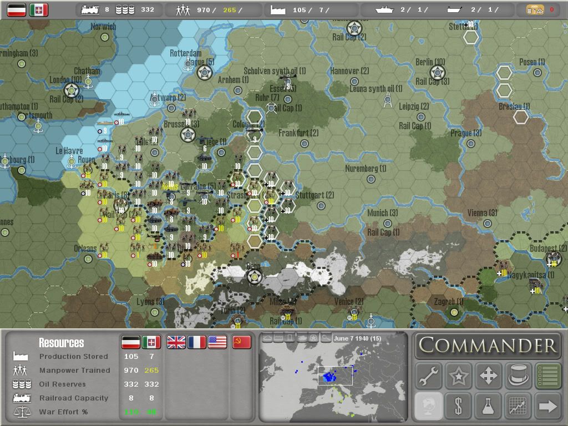The height and width of the screenshot is (426, 568).
Task: Click the star button in command panel
Action: click(459, 376)
